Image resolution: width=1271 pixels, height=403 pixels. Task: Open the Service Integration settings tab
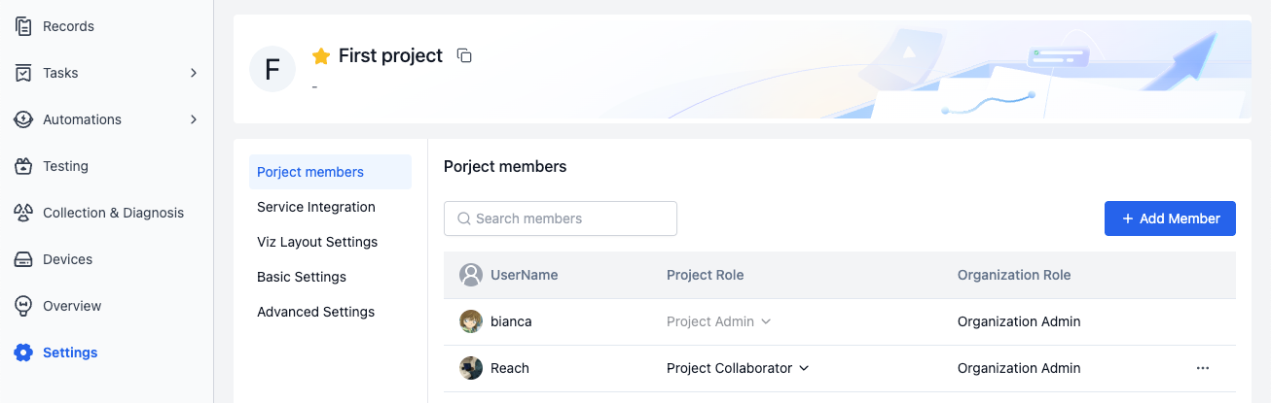coord(316,207)
